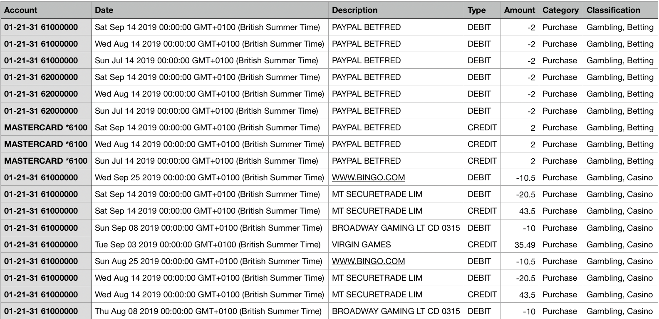Select the Classification column header
This screenshot has height=319, width=659.
(x=613, y=10)
